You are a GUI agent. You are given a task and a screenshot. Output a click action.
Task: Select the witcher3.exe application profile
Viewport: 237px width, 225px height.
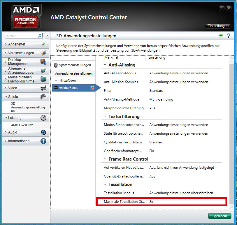point(74,88)
